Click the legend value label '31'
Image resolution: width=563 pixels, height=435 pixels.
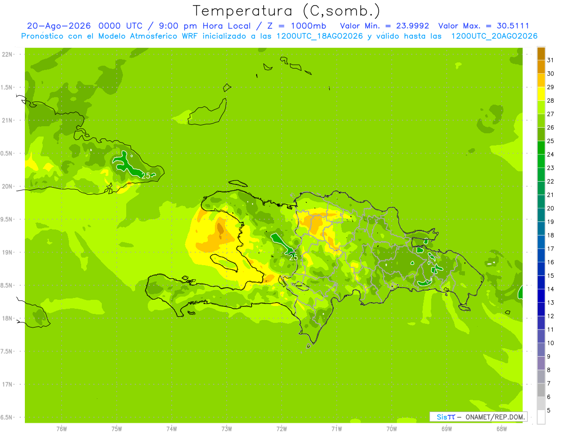click(550, 60)
